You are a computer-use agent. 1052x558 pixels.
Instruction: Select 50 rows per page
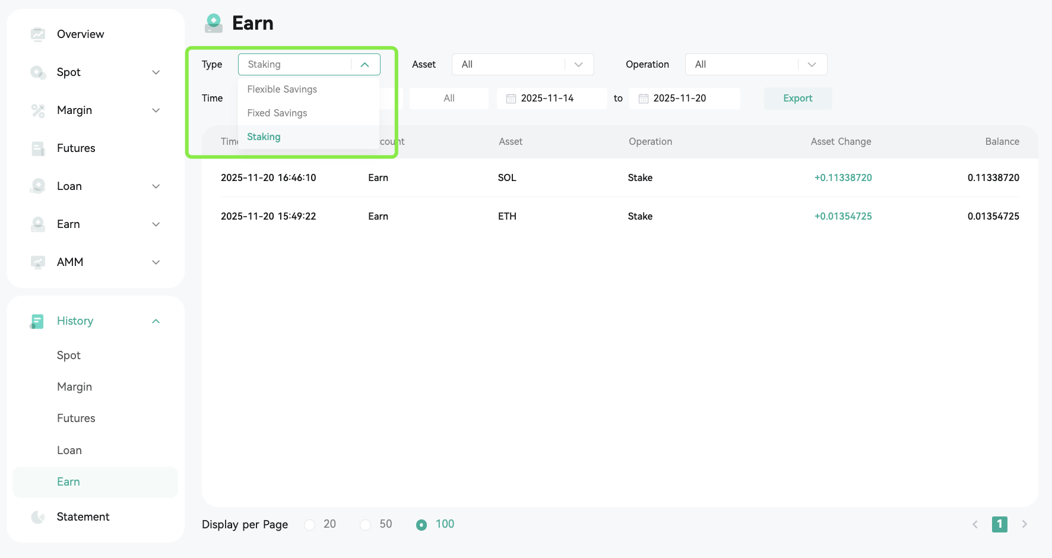(366, 525)
